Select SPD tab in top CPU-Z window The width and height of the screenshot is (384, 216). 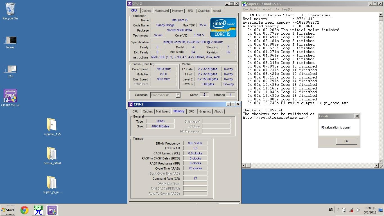point(190,11)
